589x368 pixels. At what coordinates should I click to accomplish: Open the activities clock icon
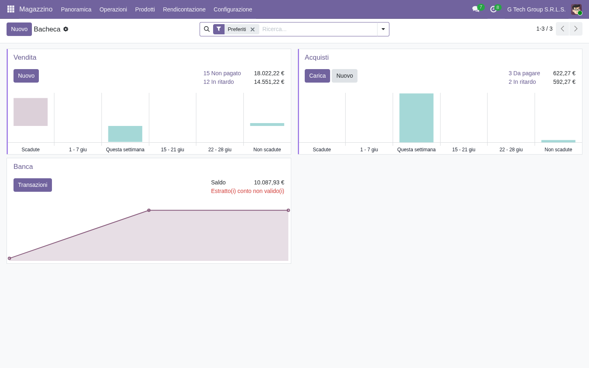point(493,9)
